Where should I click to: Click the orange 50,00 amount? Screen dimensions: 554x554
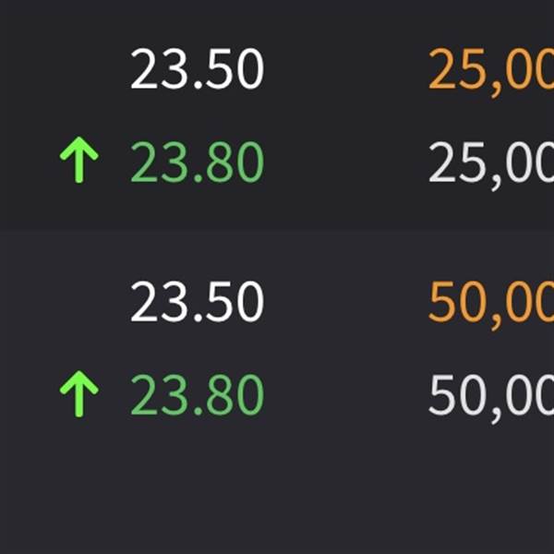click(491, 306)
